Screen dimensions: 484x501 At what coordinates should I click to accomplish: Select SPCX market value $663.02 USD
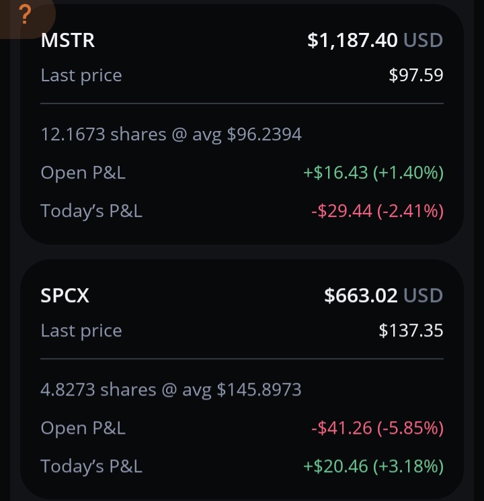point(384,295)
